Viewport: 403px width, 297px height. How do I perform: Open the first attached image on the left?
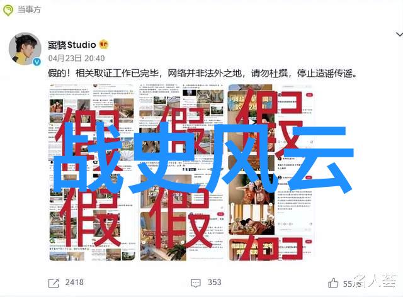click(92, 172)
